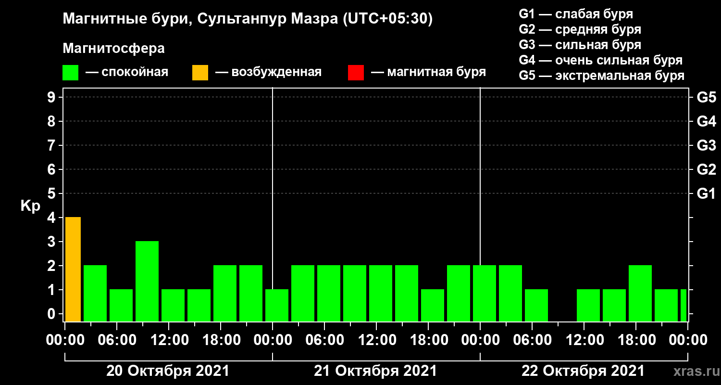
Task: Click the green Kp 3 bar on 20 October
Action: 147,281
